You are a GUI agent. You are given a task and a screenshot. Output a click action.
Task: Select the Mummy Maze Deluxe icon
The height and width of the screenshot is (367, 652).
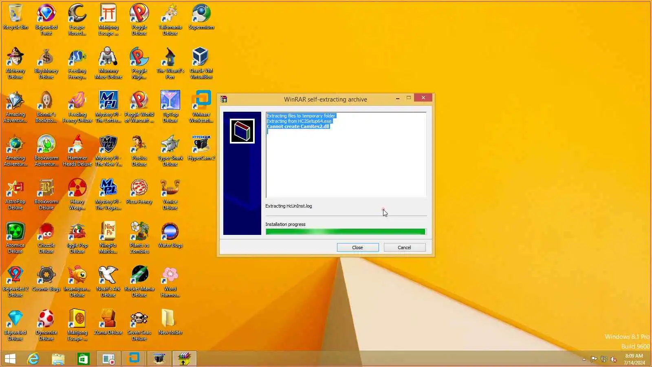tap(108, 63)
